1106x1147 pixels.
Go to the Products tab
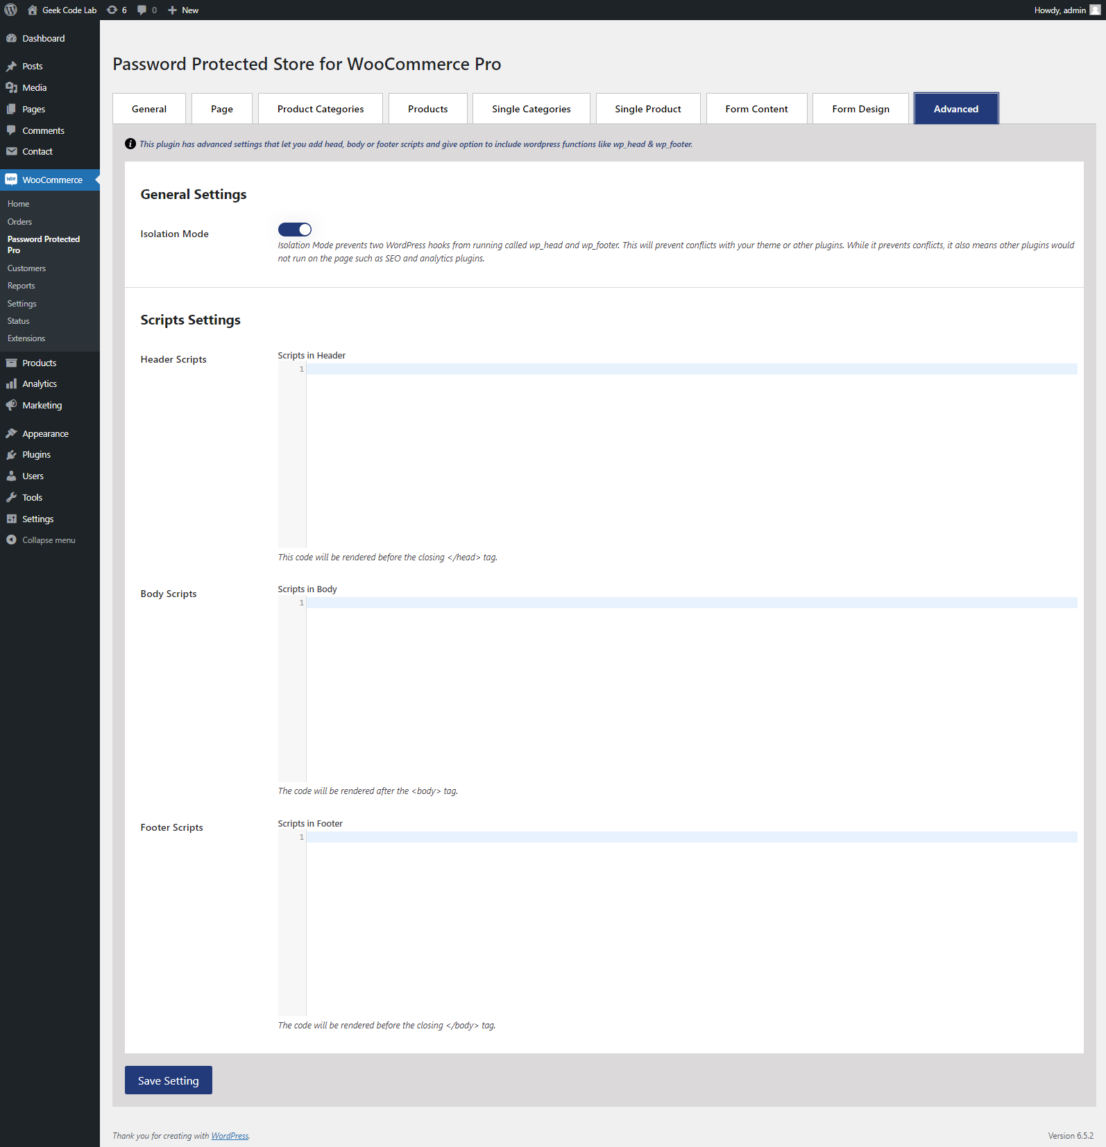click(428, 108)
